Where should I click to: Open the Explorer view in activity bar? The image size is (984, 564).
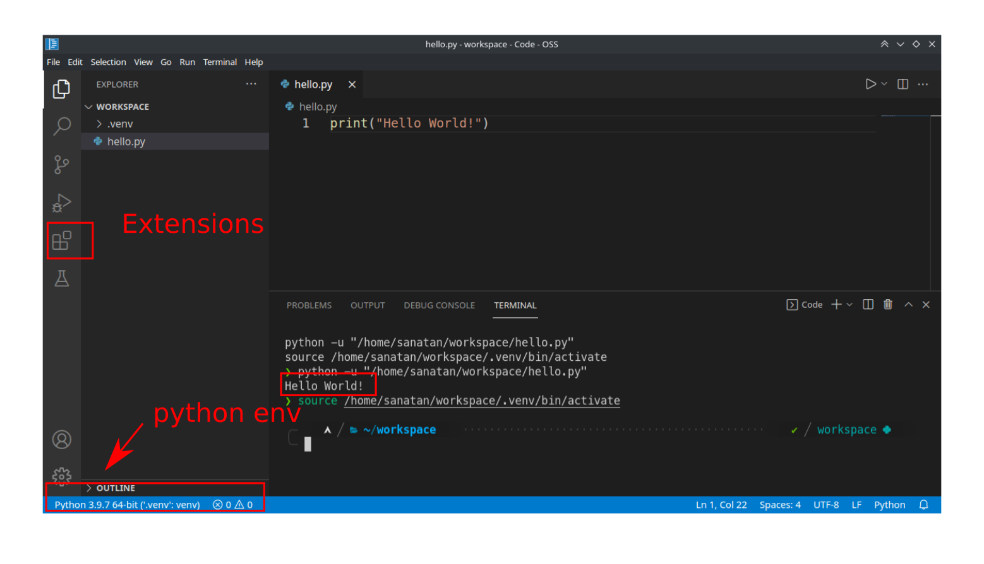coord(61,89)
